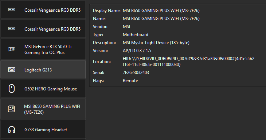Select the Logitech G213 device
The width and height of the screenshot is (266, 140).
(x=43, y=69)
